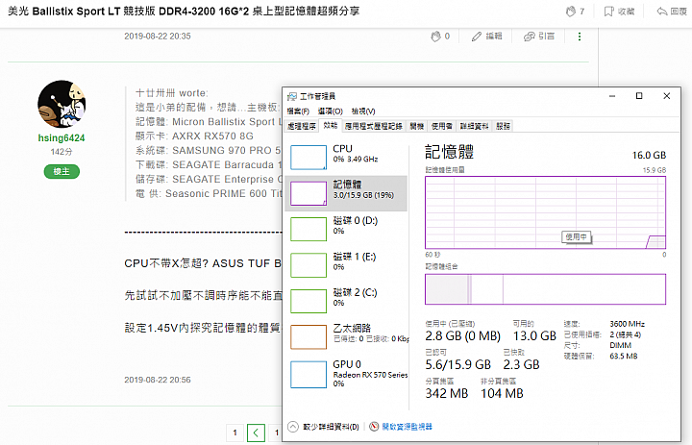
Task: Collapse with 較少詳細資料(D) chevron icon
Action: [293, 427]
